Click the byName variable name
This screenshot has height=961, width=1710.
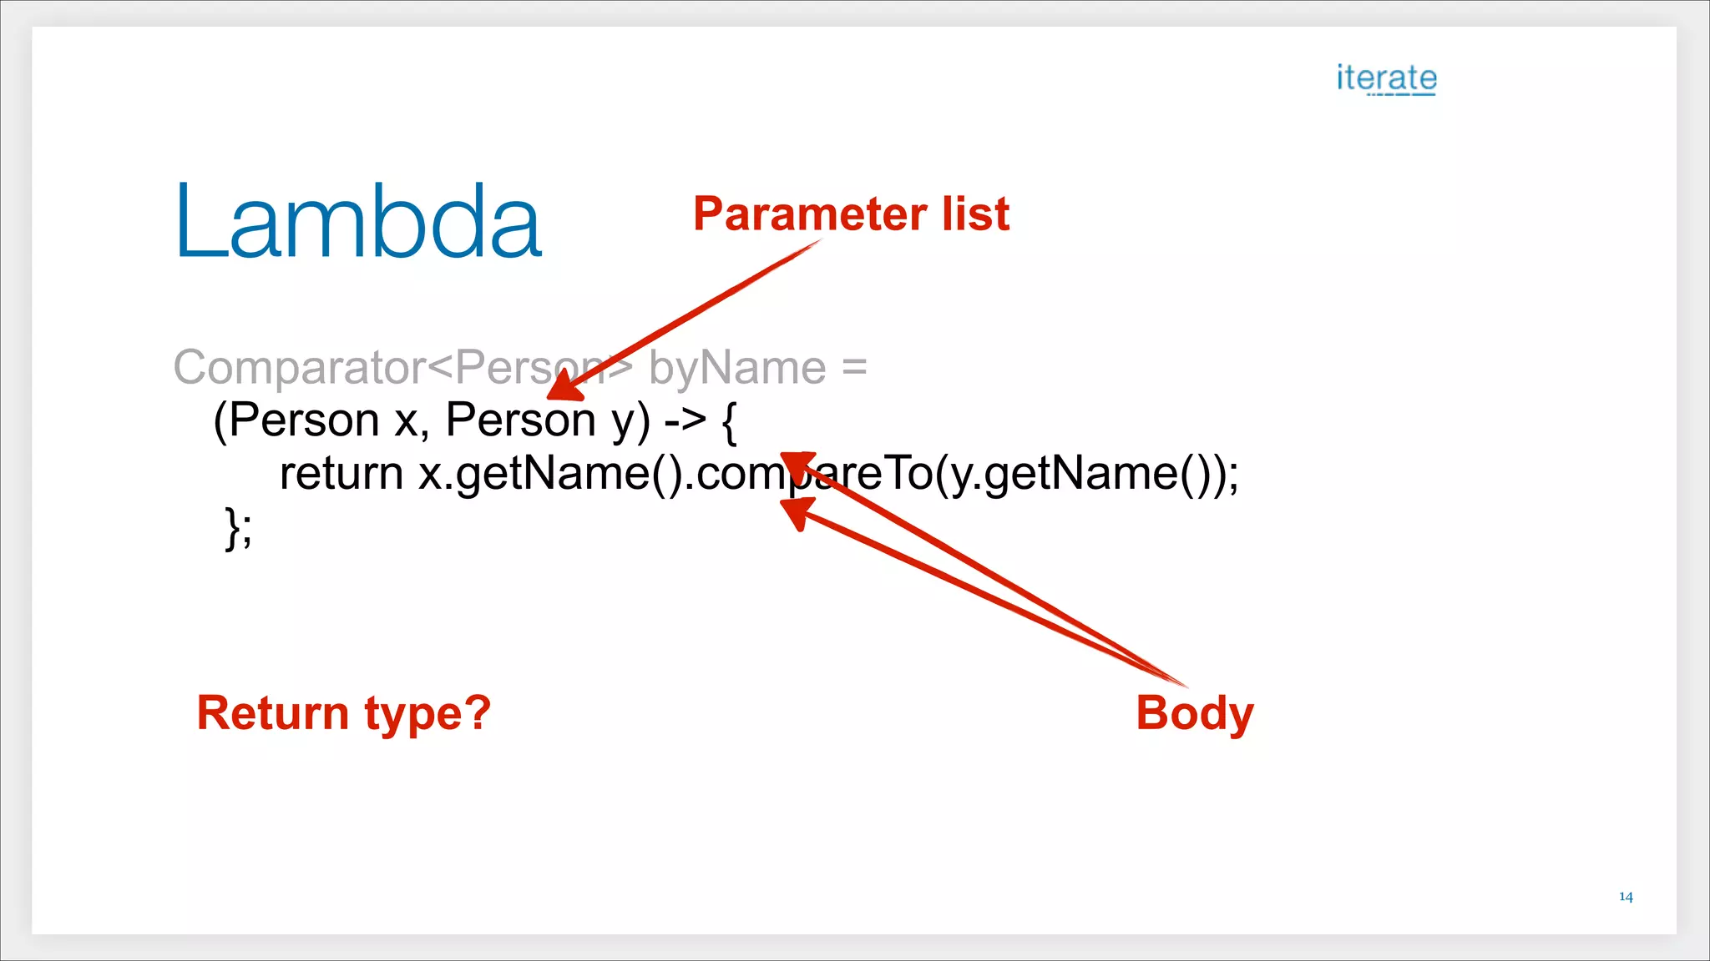[x=737, y=367]
